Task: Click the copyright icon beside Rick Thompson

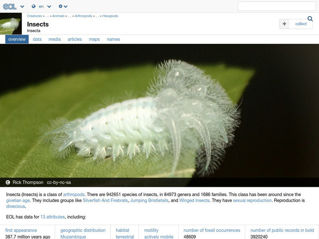Action: click(x=8, y=181)
